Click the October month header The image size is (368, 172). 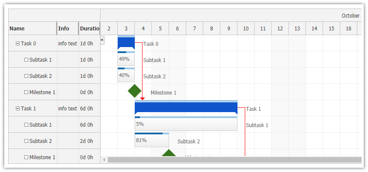pos(350,16)
